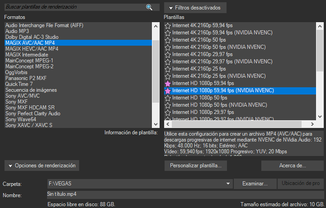Click Formatos list scroll-down arrow
The image size is (326, 208).
click(x=156, y=124)
